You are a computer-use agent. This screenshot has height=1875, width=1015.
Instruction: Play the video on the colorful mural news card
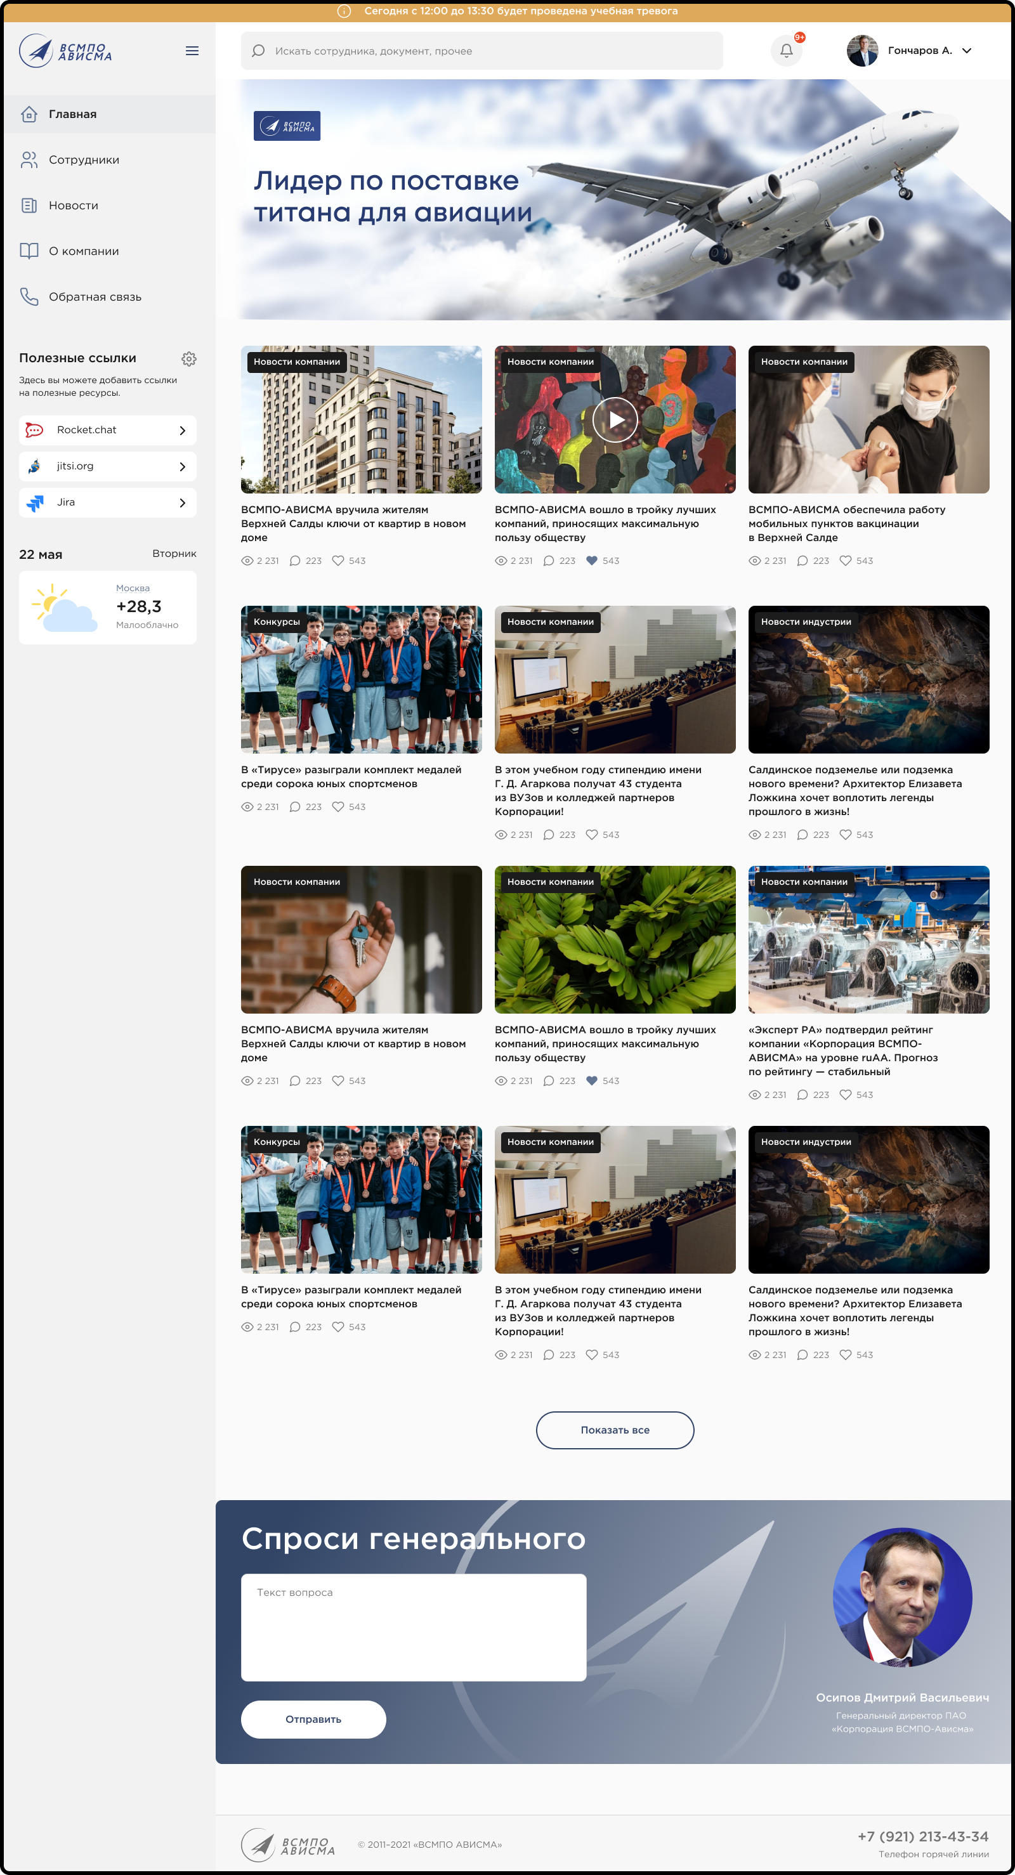tap(615, 419)
